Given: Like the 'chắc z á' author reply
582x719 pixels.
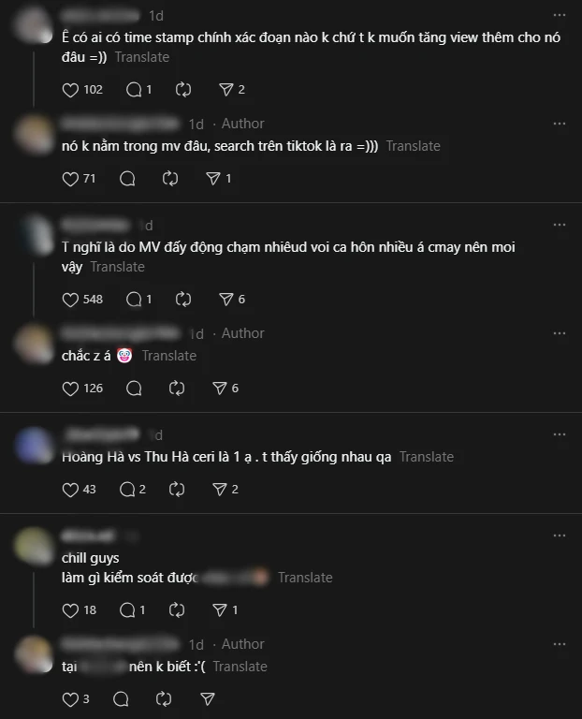Looking at the screenshot, I should point(70,389).
